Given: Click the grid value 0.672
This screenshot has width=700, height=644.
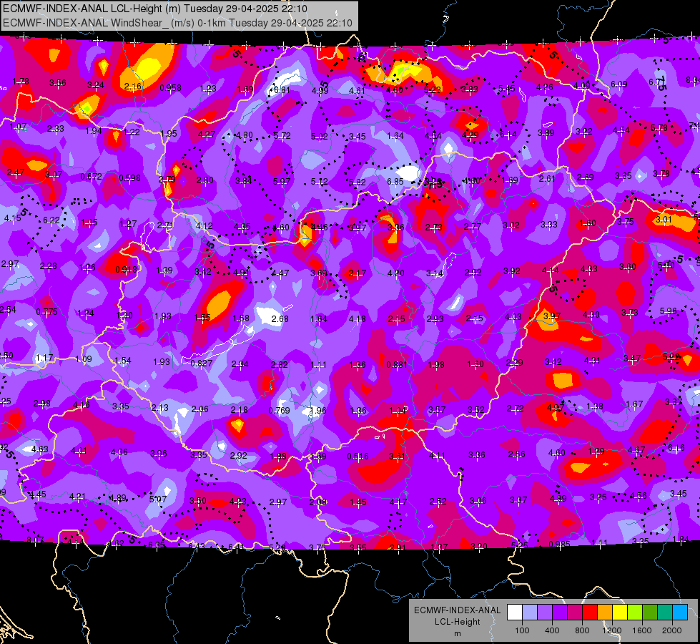Looking at the screenshot, I should coord(91,177).
